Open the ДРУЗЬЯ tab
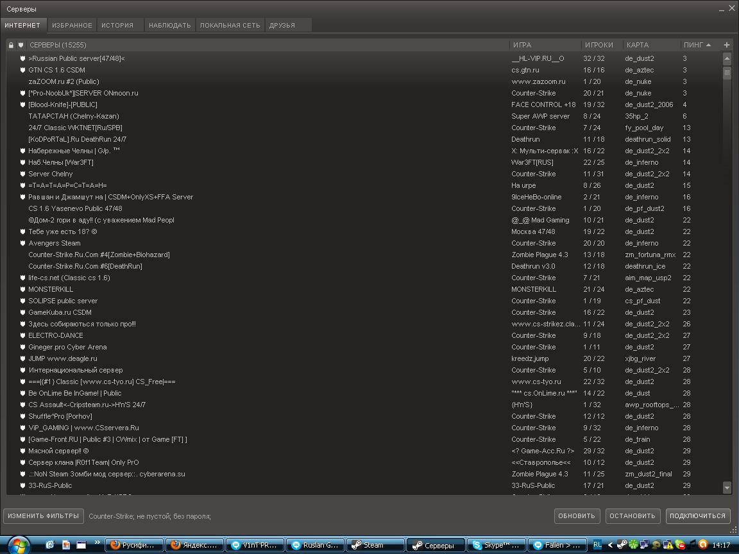 coord(282,25)
